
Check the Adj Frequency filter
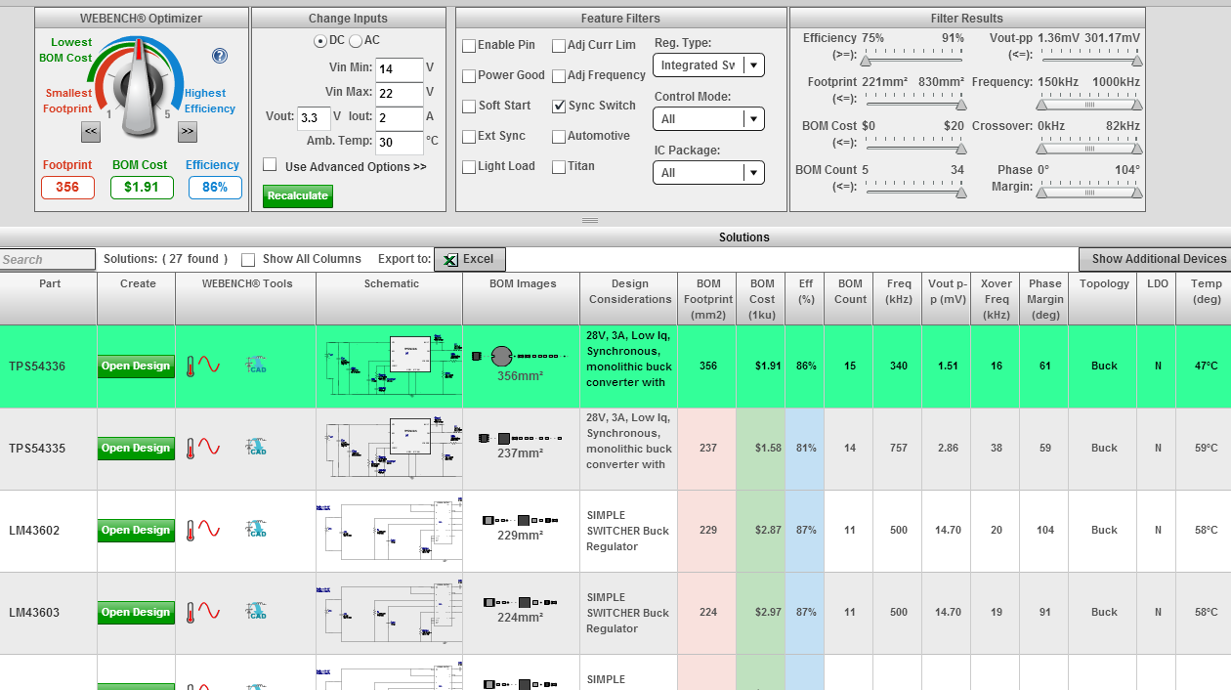[x=559, y=76]
